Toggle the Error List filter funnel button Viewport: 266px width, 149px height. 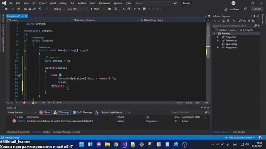coord(97,112)
